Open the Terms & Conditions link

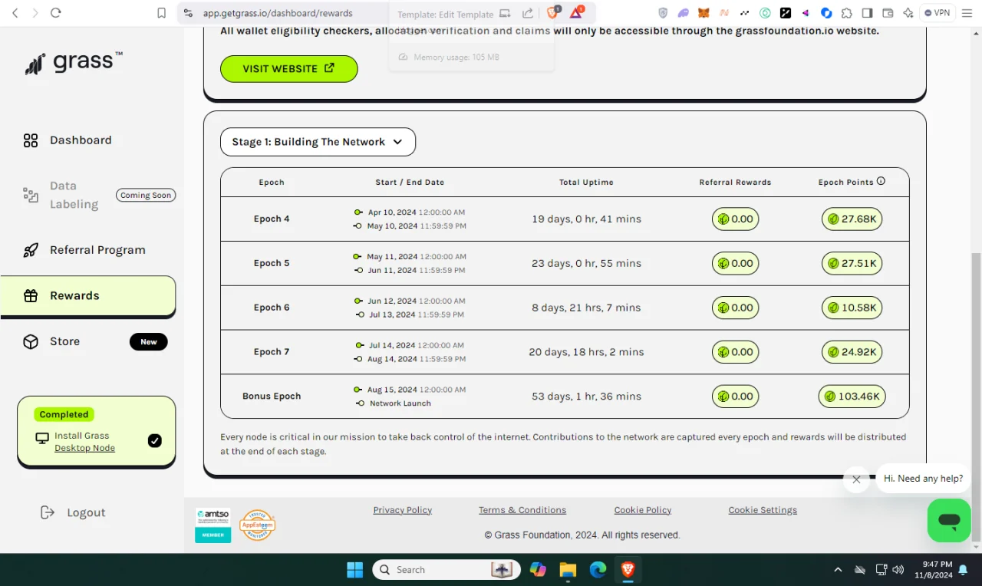point(522,510)
